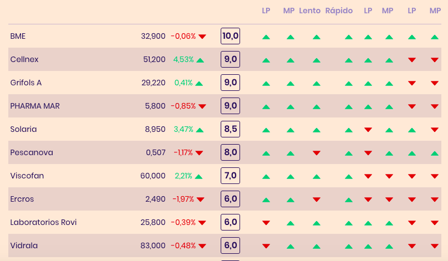The width and height of the screenshot is (448, 261).
Task: Click the red arrow beside Laboratorios Rovi's -0,39%
Action: 202,223
